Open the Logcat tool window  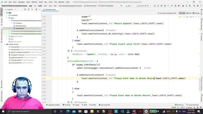click(76, 105)
